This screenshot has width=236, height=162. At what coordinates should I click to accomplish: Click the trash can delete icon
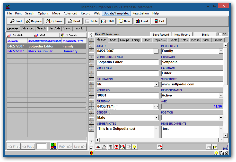coord(110,147)
